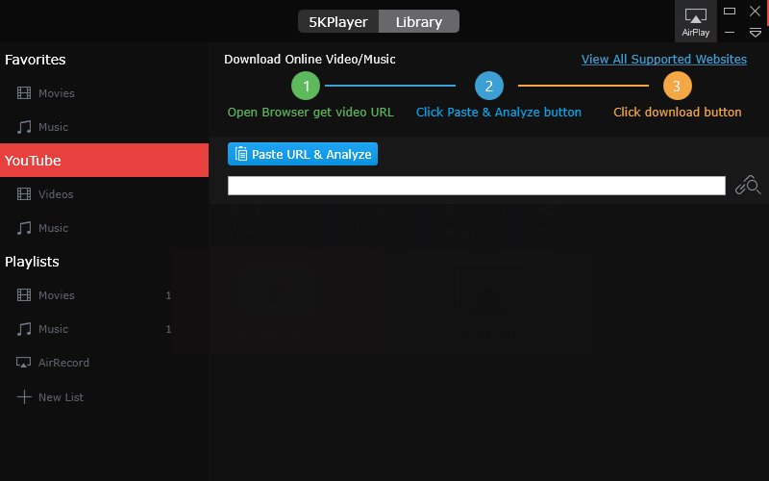The image size is (769, 481).
Task: Click the film icon beside Playlists Movies
Action: pyautogui.click(x=24, y=295)
